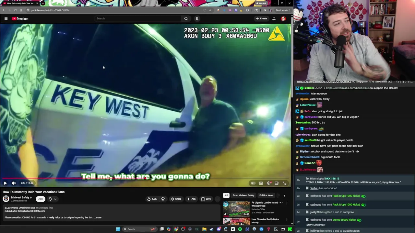Toggle video autoplay switch
This screenshot has width=415, height=233.
pos(253,183)
